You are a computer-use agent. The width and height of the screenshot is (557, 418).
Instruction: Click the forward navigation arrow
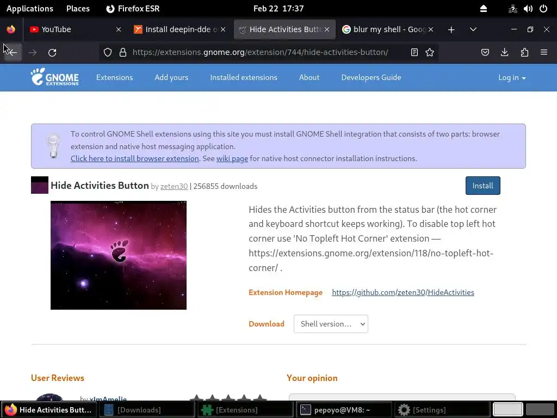[33, 53]
